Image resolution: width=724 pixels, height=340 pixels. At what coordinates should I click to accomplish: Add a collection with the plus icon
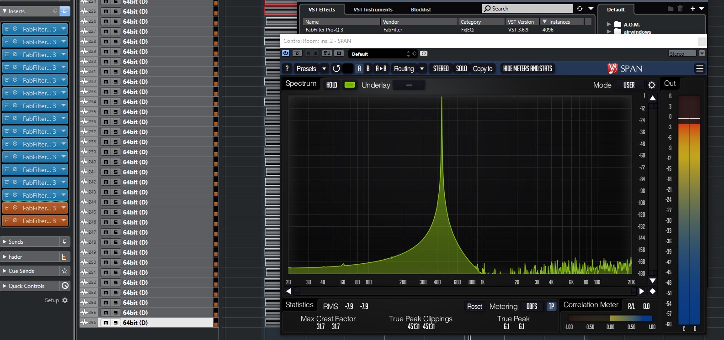[x=693, y=9]
